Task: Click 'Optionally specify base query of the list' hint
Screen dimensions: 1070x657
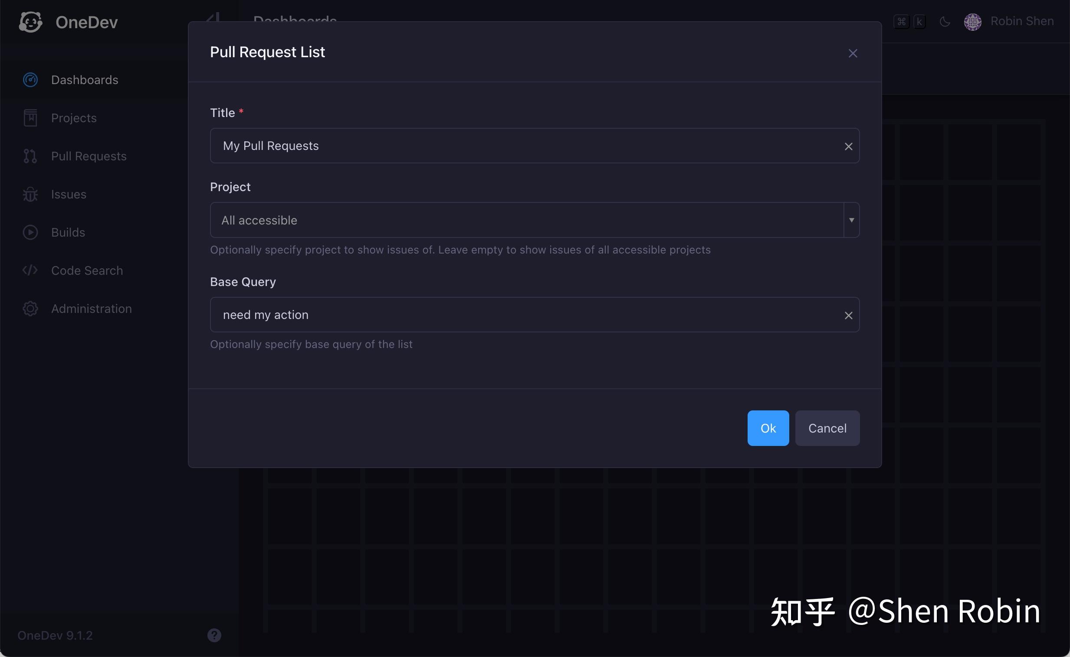Action: (x=311, y=344)
